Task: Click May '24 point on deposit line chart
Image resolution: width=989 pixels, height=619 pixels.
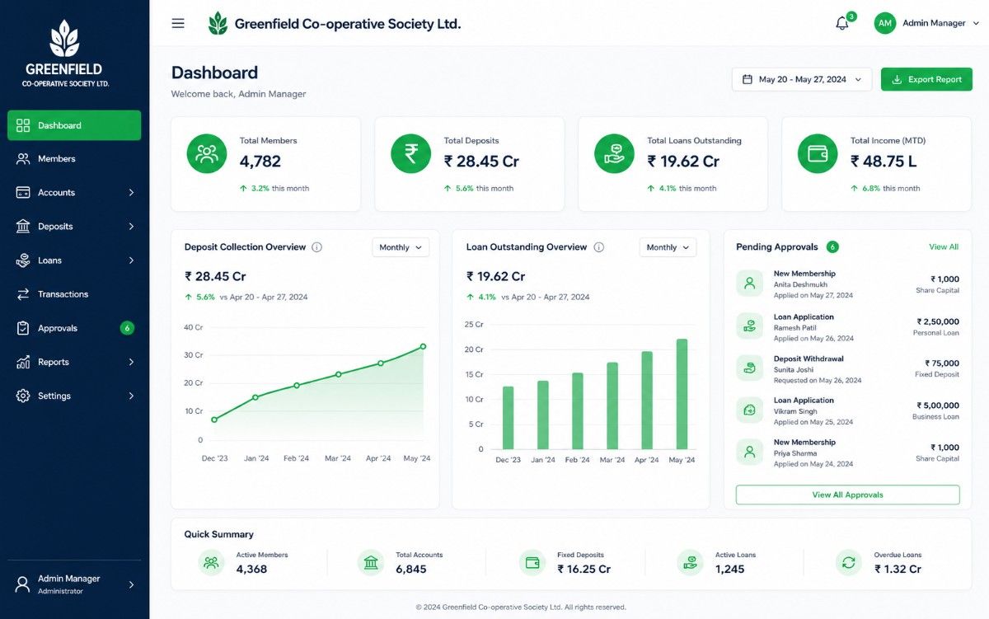Action: (424, 346)
